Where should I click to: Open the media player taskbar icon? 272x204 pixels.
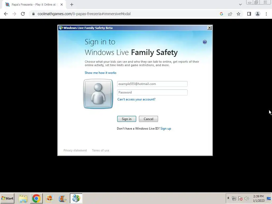point(63,198)
